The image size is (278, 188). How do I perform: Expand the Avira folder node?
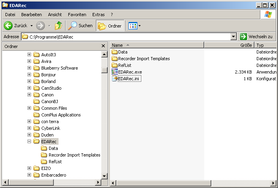29,61
